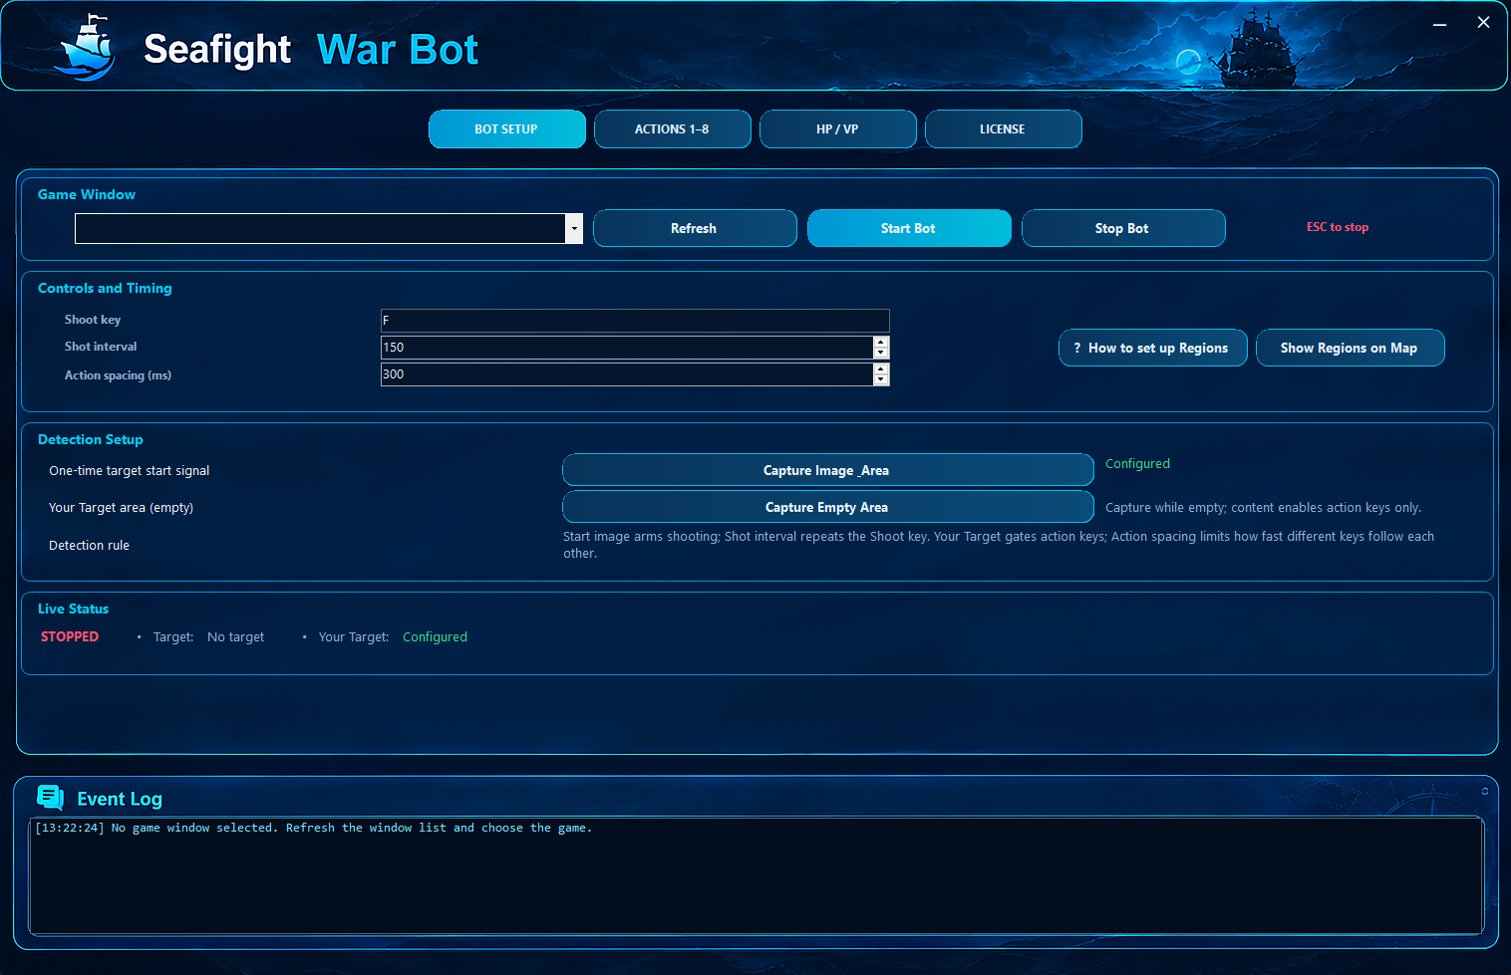
Task: Click the Event Log chat icon
Action: pos(50,798)
